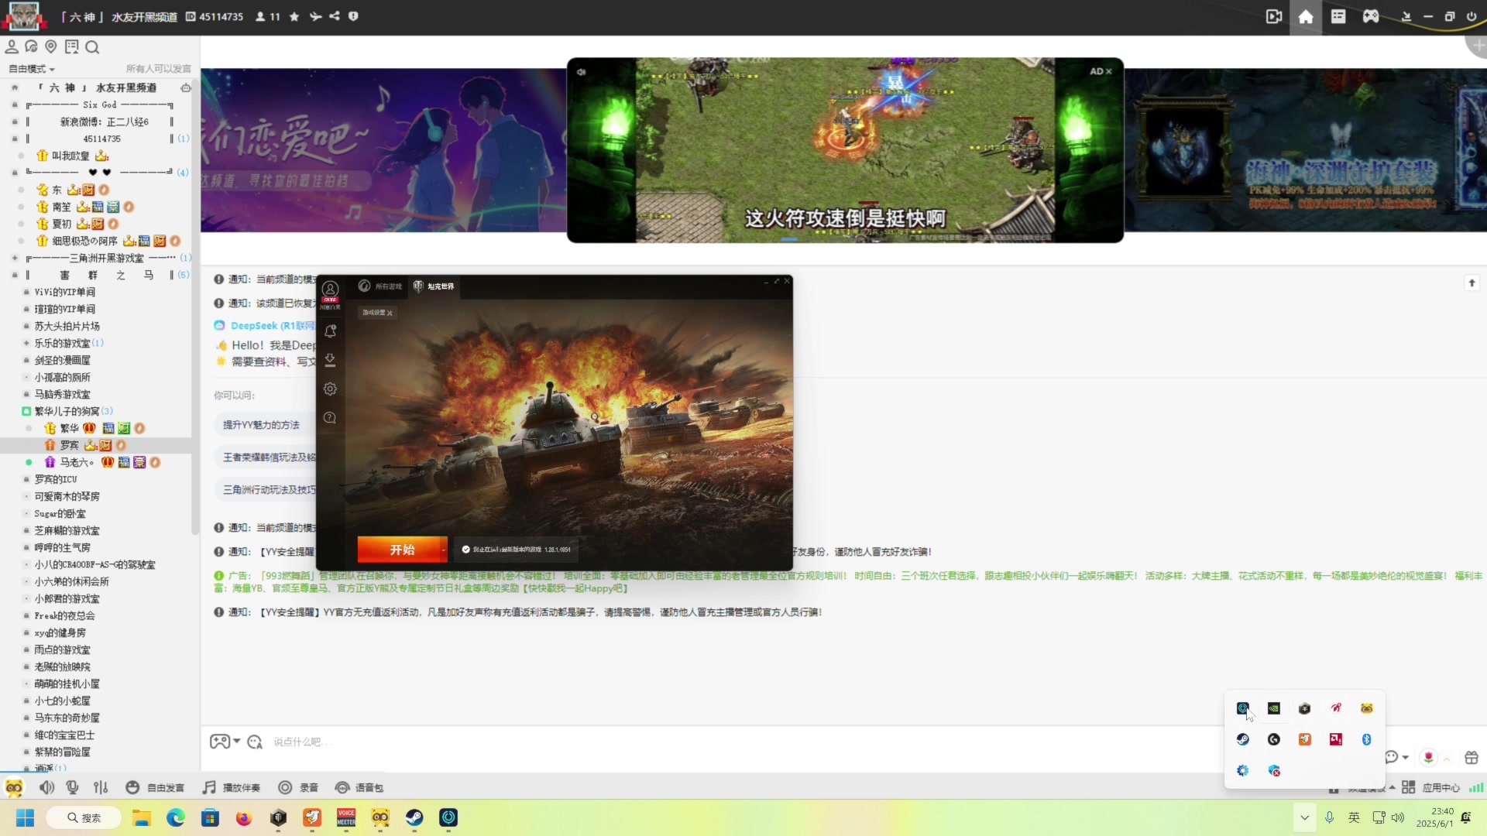This screenshot has width=1487, height=836.
Task: Click the Windows Start button
Action: [x=25, y=817]
